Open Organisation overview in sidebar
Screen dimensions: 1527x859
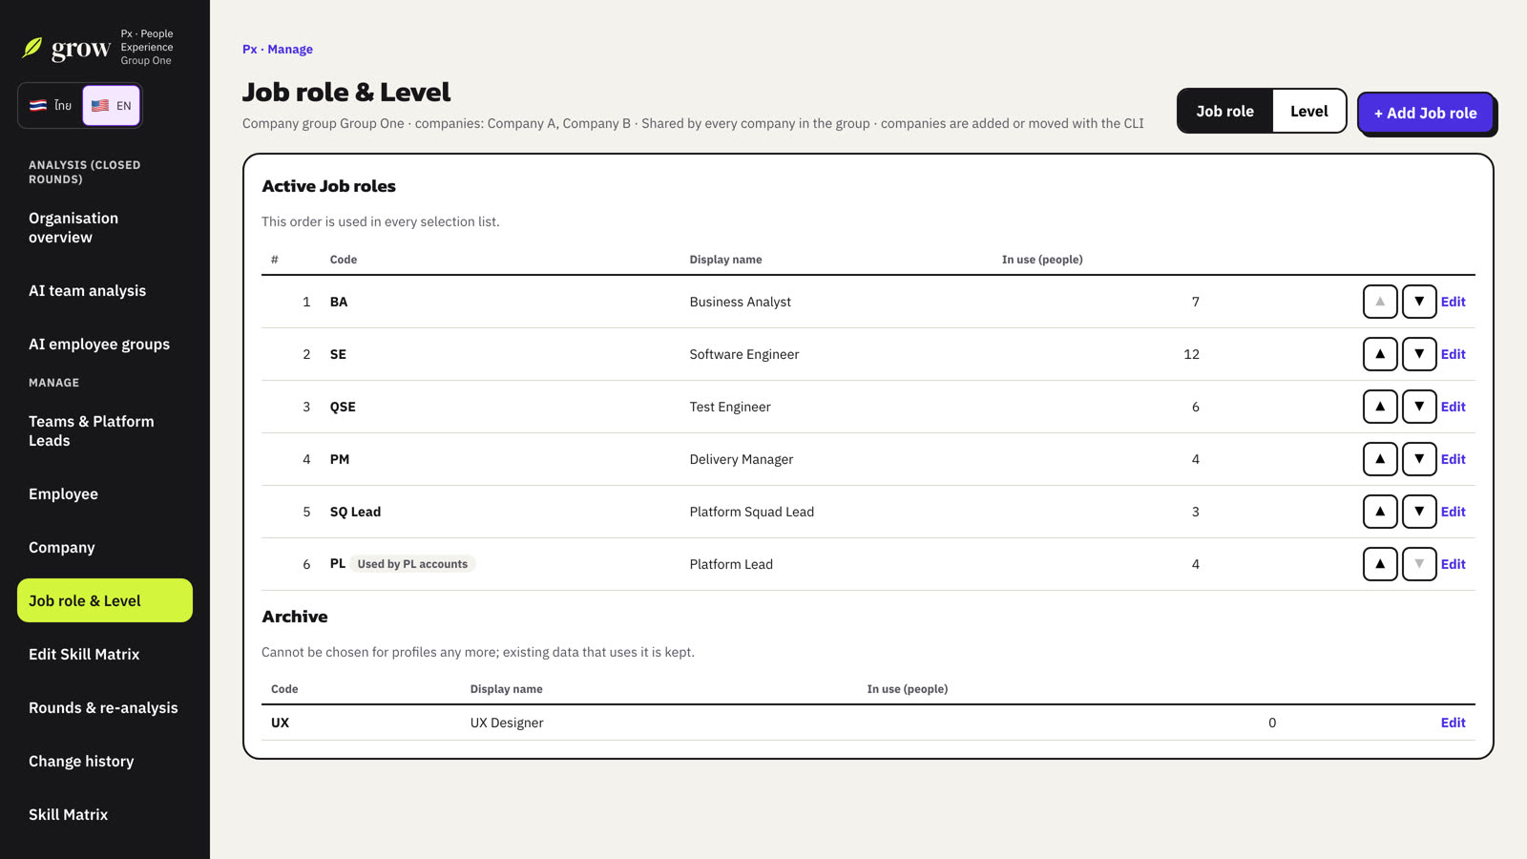tap(105, 228)
